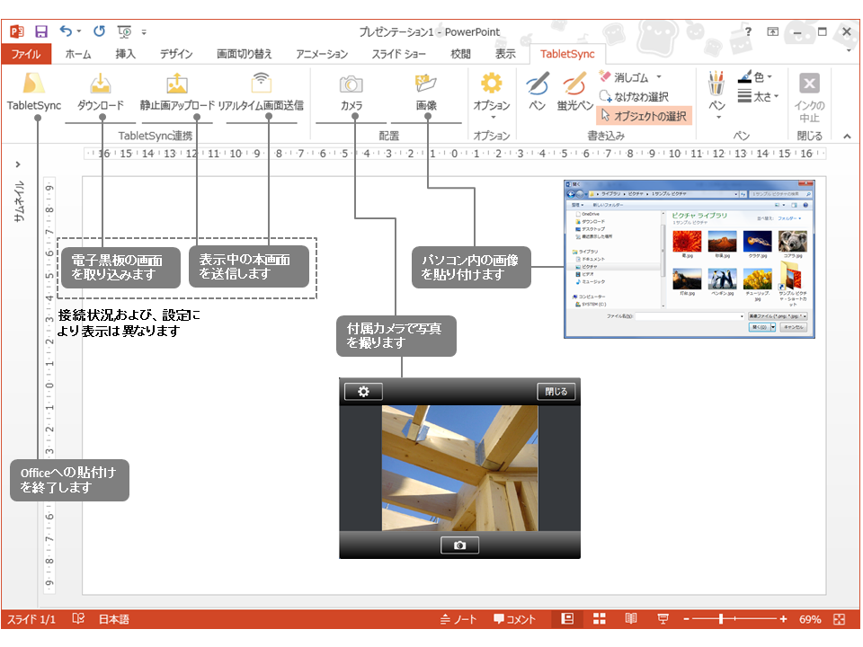
Task: Click the ダウンロード download icon
Action: tap(101, 84)
